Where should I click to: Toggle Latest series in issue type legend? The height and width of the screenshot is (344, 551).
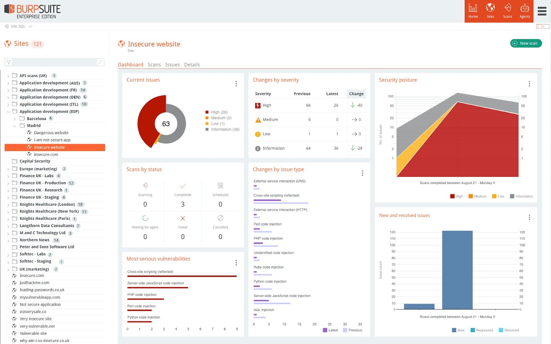pyautogui.click(x=330, y=330)
